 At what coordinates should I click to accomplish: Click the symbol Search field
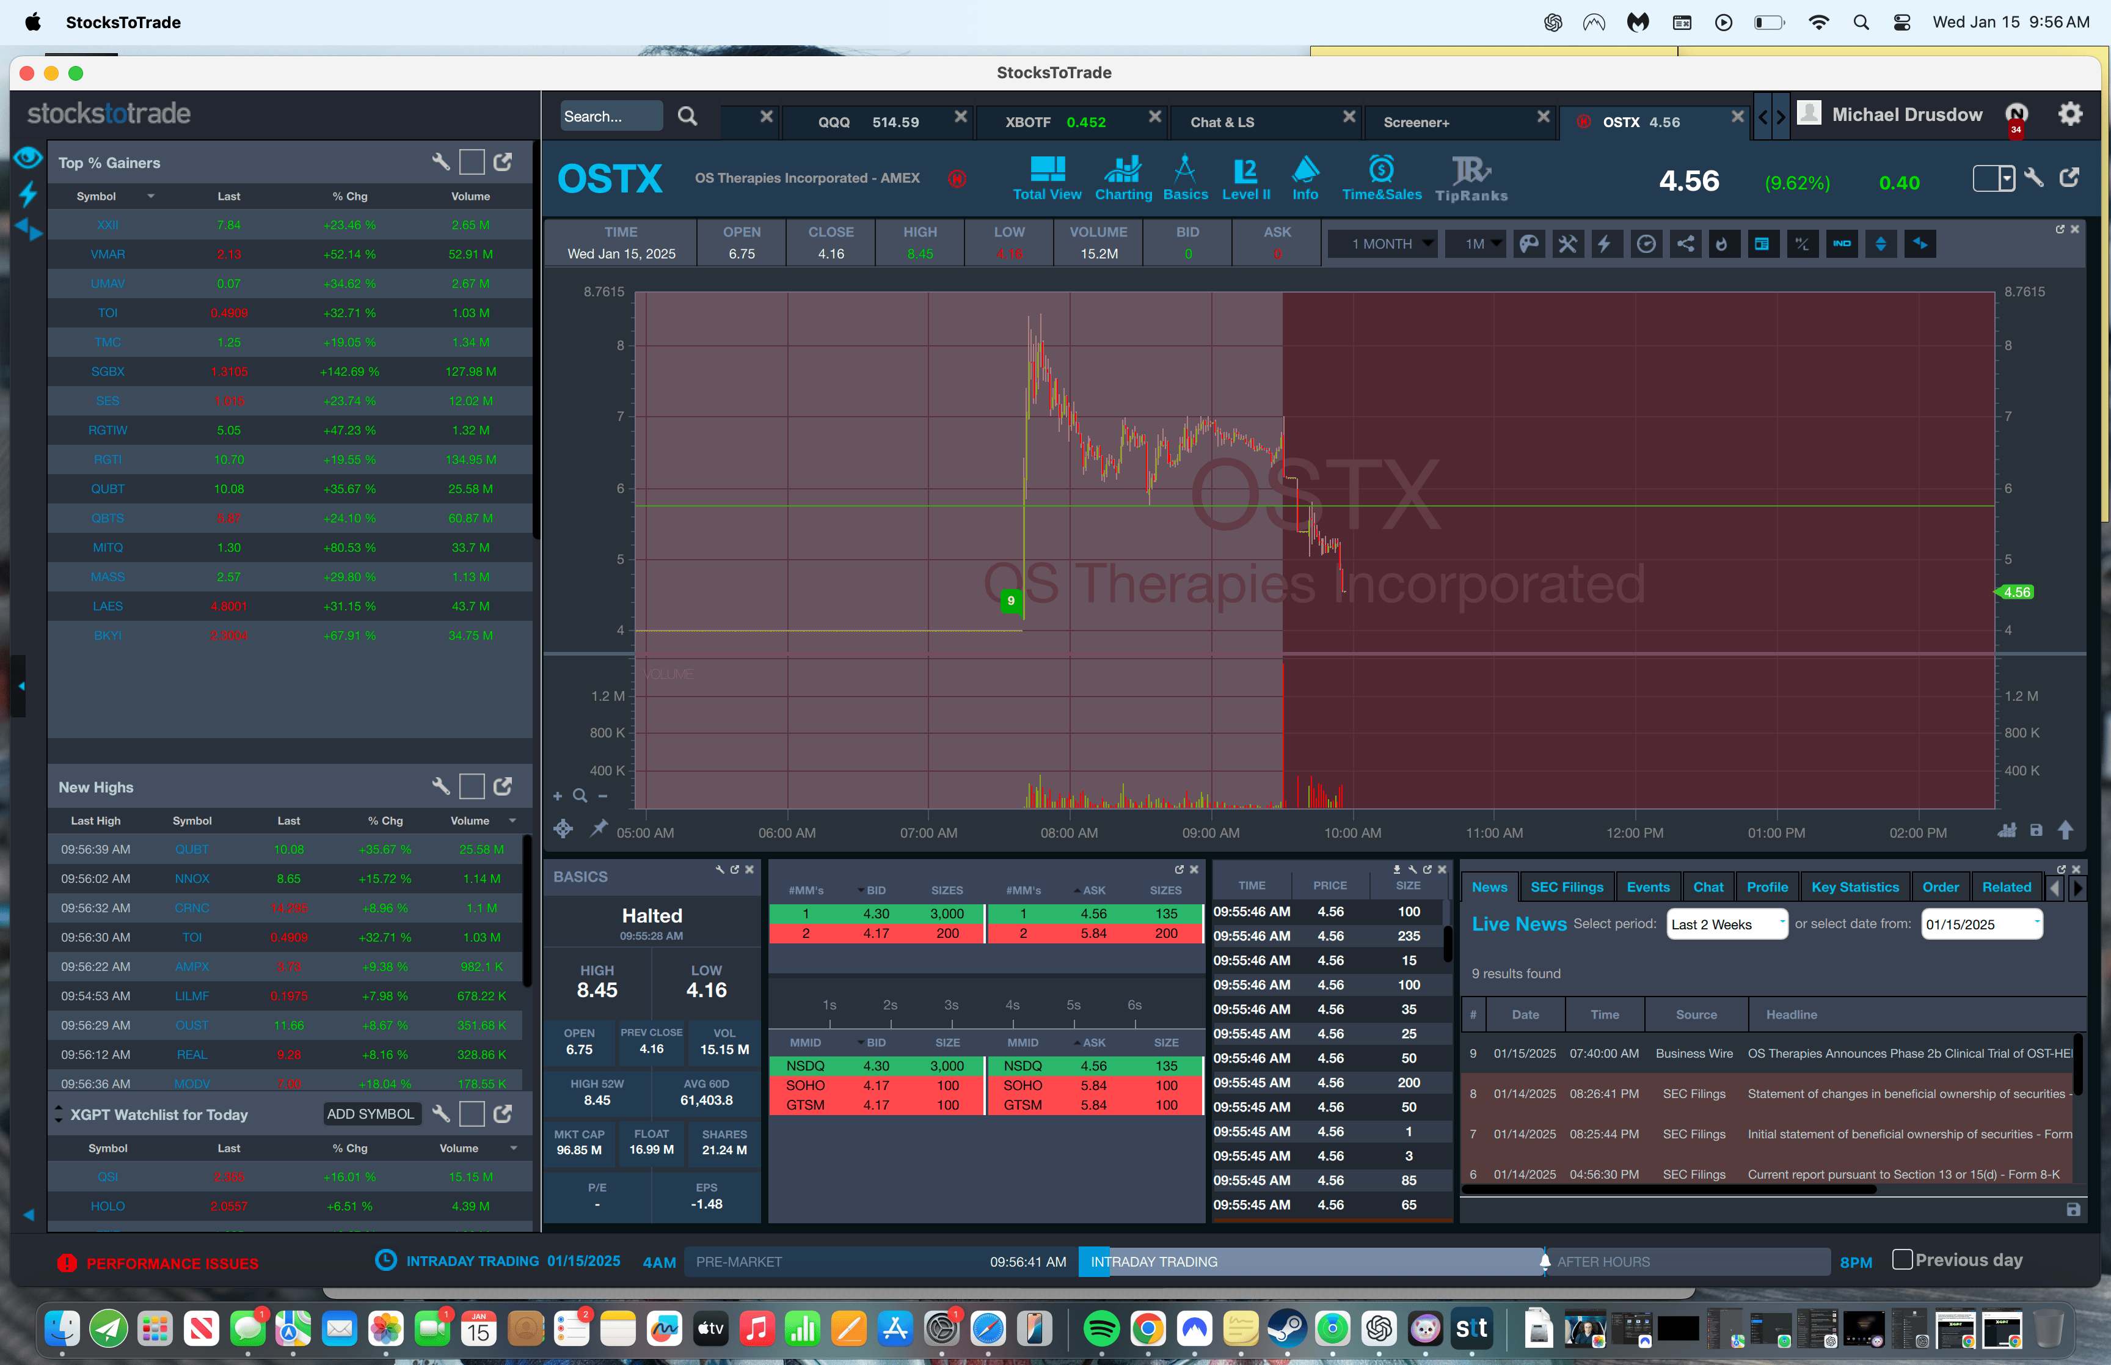coord(610,116)
